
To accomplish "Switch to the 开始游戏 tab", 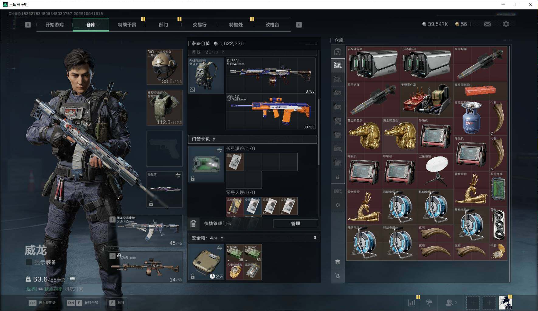I will pyautogui.click(x=54, y=25).
